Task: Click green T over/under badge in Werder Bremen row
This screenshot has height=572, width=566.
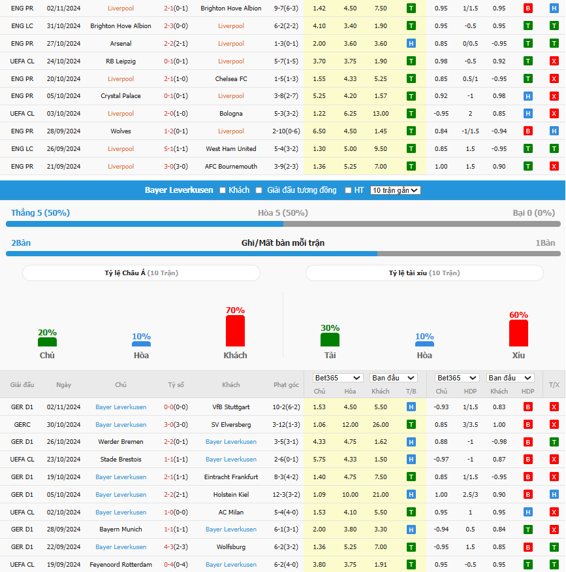Action: pos(554,442)
